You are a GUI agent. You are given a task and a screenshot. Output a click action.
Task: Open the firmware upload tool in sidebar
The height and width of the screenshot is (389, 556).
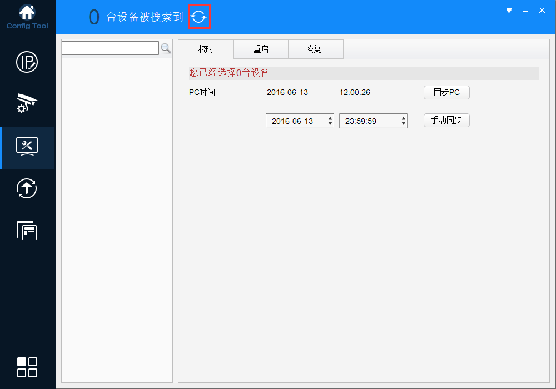[27, 188]
